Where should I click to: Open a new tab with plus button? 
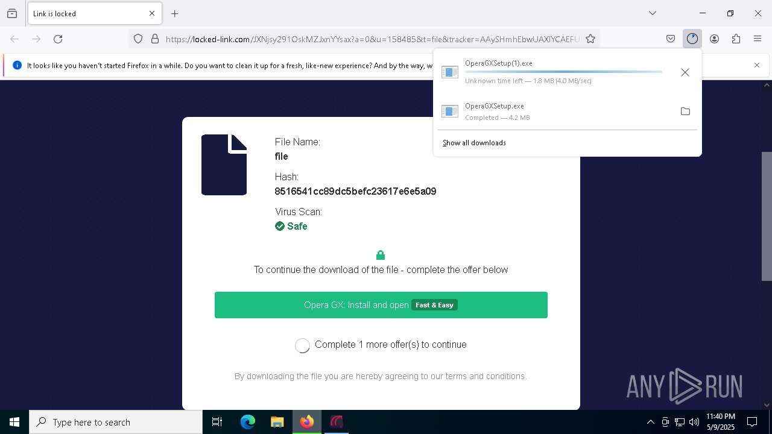click(175, 13)
